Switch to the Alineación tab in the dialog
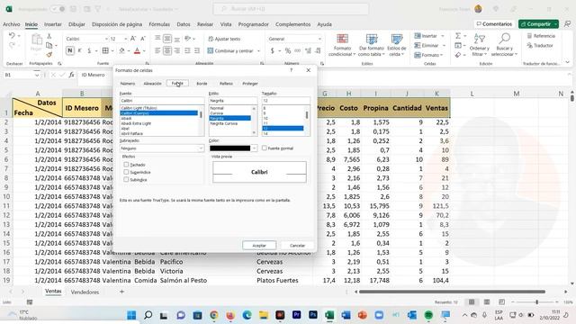 coord(152,84)
